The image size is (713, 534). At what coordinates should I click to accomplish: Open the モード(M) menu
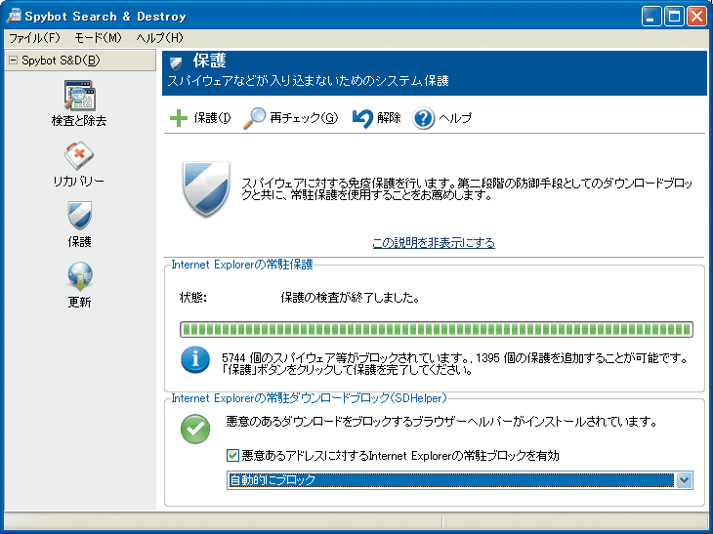click(x=98, y=38)
